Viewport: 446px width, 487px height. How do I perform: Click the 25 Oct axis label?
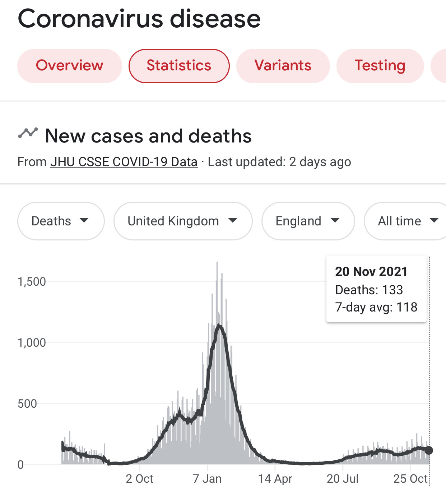pos(410,478)
